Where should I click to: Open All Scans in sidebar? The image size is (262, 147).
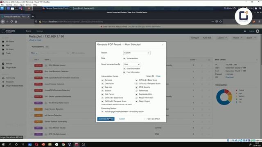pyautogui.click(x=10, y=49)
